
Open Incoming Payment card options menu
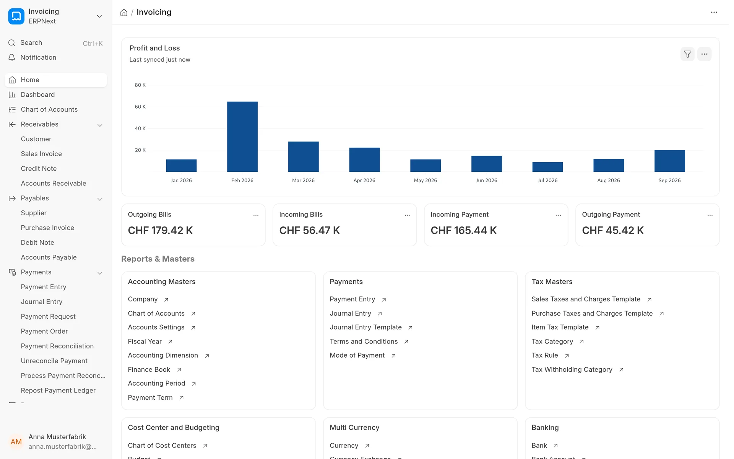[559, 215]
